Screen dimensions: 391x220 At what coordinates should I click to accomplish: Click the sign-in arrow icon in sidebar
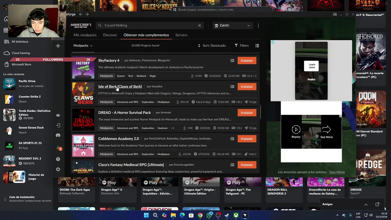coord(58,125)
